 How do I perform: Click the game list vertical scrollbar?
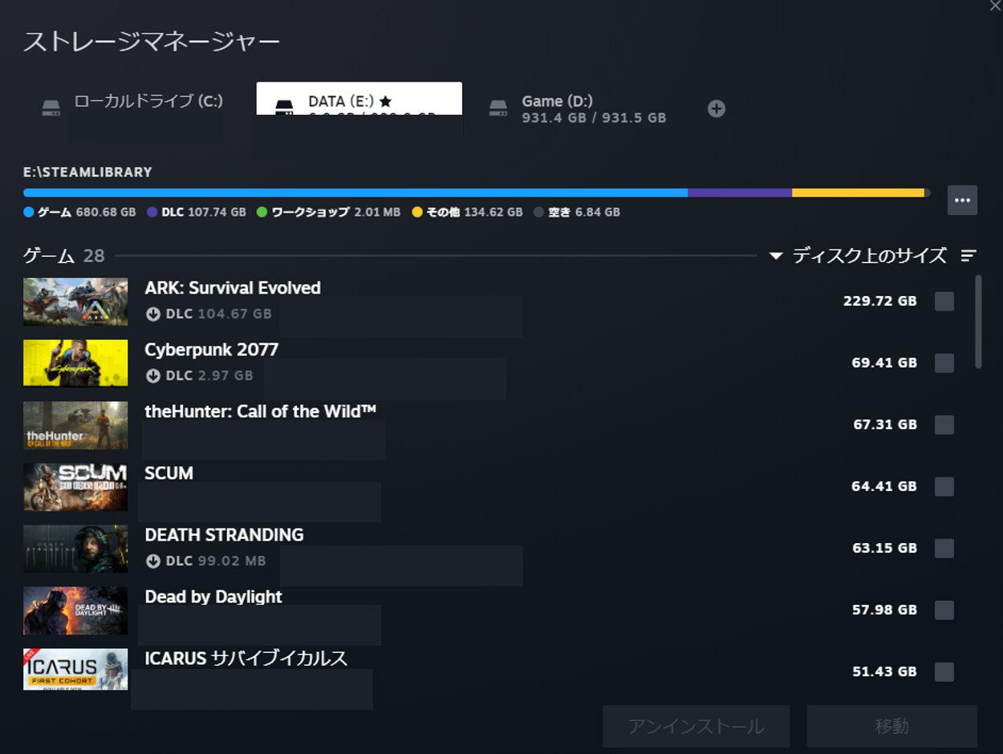coord(978,322)
